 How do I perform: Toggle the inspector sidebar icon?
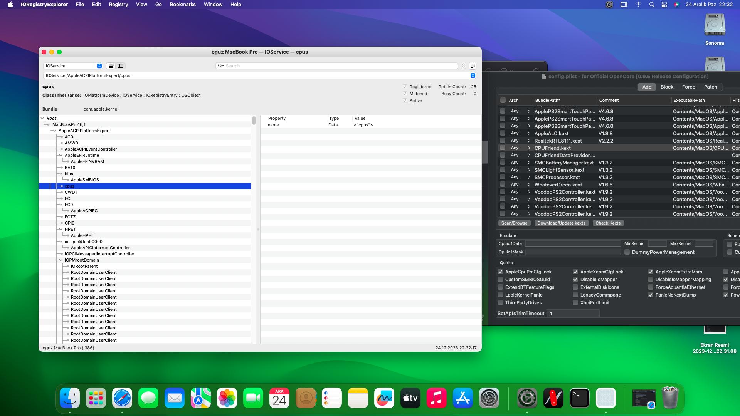[x=473, y=66]
